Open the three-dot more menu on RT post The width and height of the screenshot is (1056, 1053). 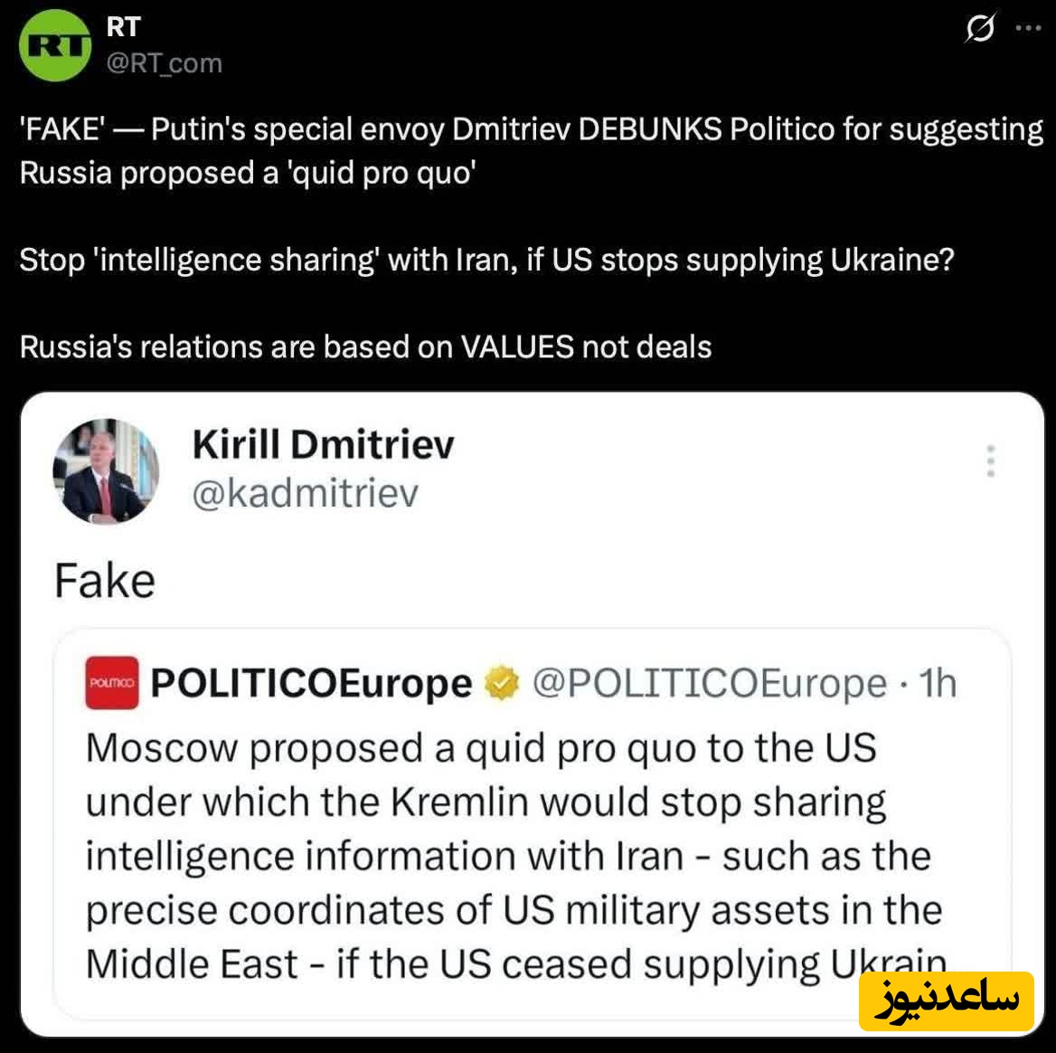(1028, 28)
